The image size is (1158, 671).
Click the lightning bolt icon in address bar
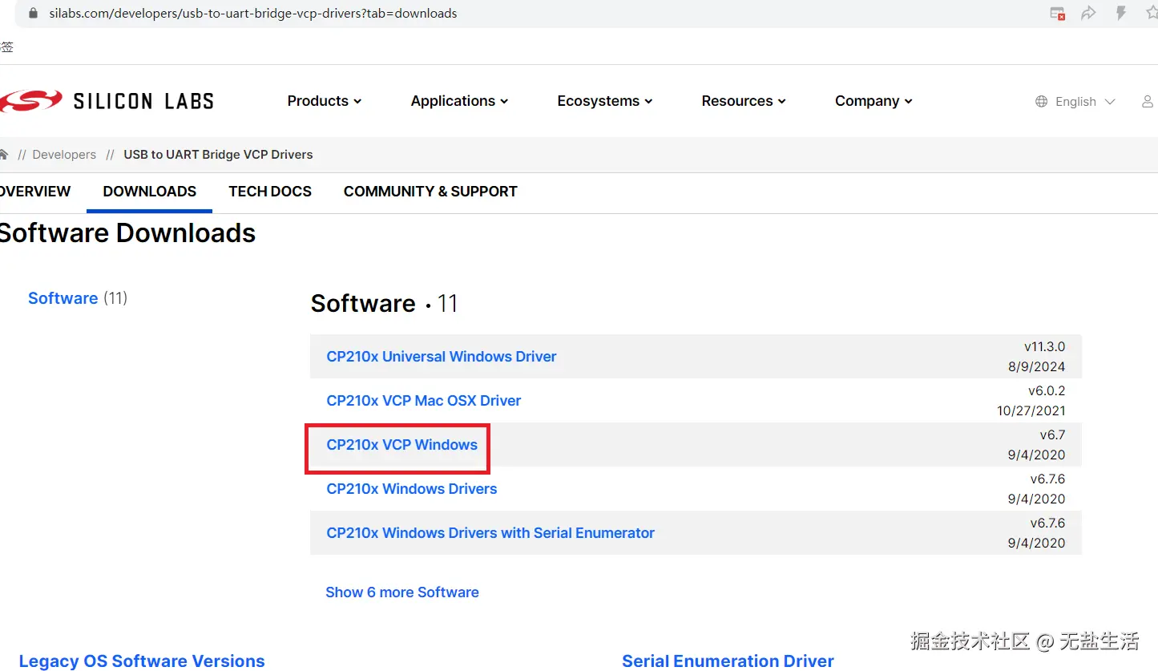[x=1121, y=14]
